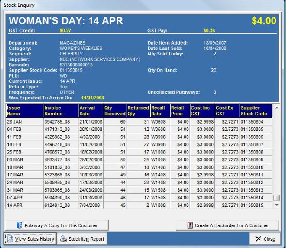This screenshot has height=248, width=286.
Task: Click the Backorder calendar icon
Action: 190,225
